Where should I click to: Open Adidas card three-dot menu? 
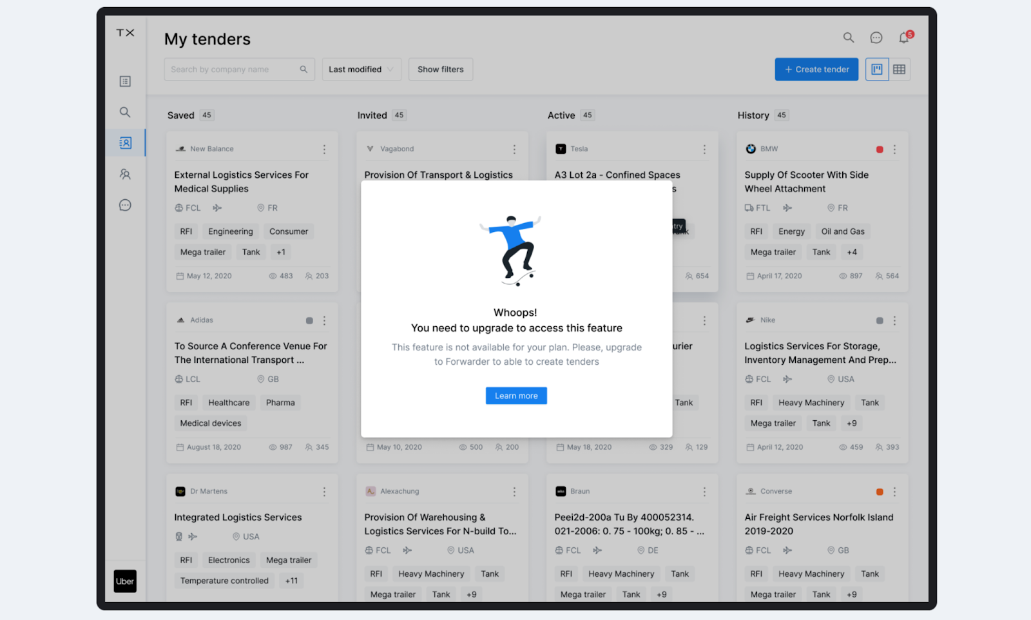tap(324, 320)
